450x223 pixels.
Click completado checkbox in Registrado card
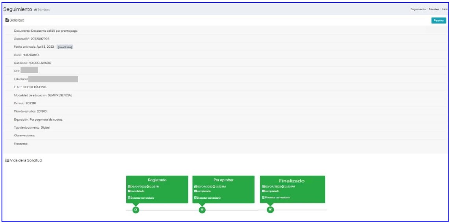(129, 191)
